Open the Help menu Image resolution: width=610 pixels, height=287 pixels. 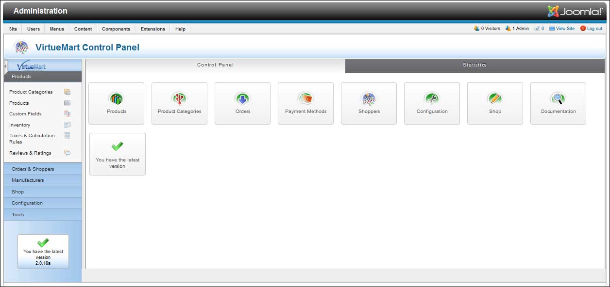(x=180, y=29)
